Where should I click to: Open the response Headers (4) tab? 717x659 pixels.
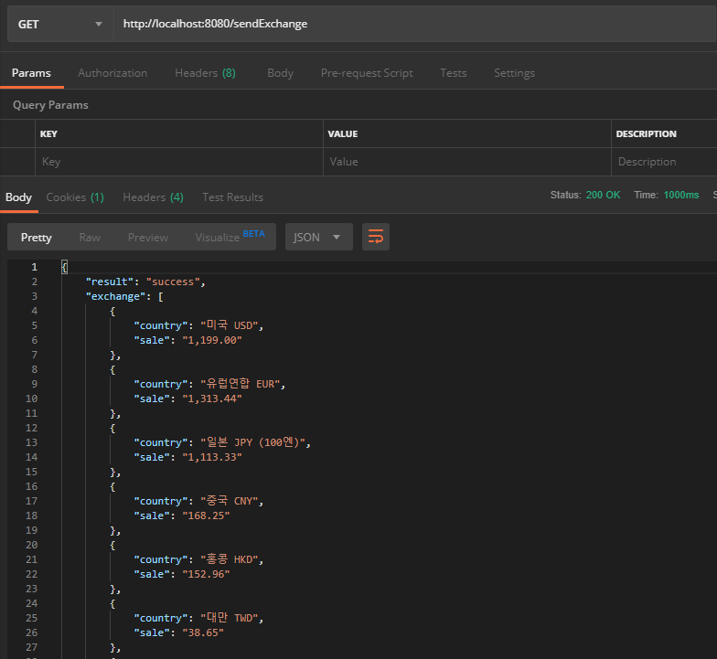(154, 197)
